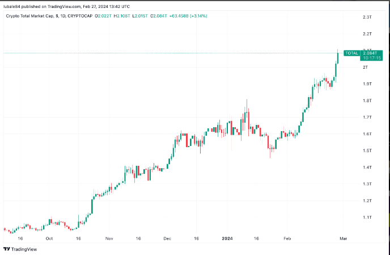
Task: Click the Feb date axis label
Action: [x=287, y=239]
